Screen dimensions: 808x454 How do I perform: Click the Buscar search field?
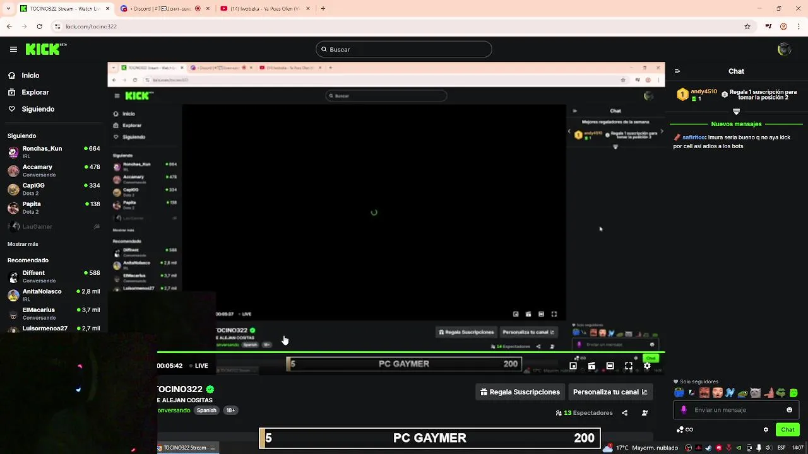(x=404, y=49)
